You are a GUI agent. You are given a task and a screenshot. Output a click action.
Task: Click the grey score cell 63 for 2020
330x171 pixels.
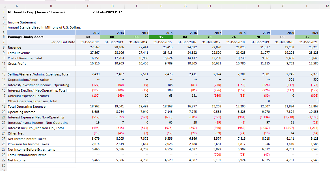[282, 37]
